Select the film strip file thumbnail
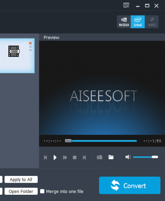 pyautogui.click(x=14, y=51)
